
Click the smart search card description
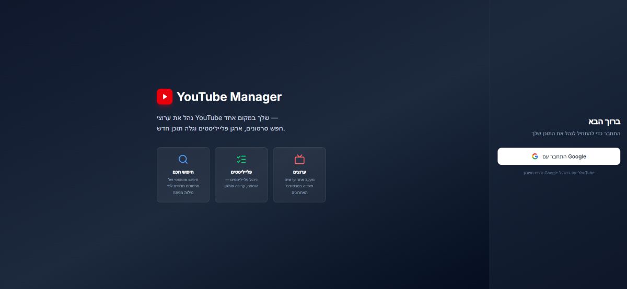click(183, 186)
